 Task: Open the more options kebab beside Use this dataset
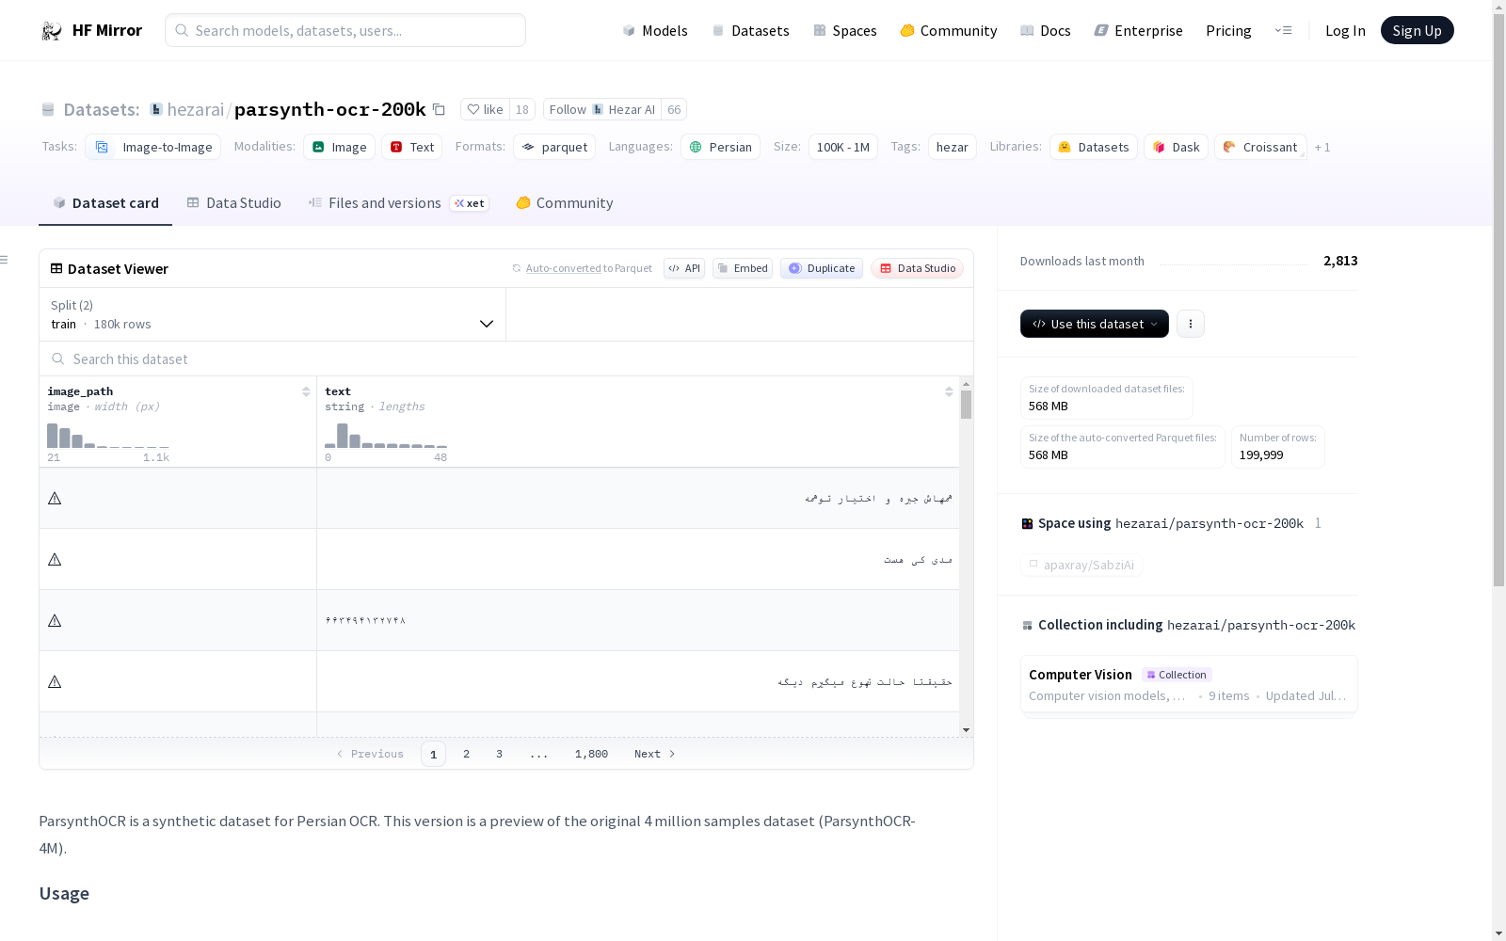[x=1191, y=324]
